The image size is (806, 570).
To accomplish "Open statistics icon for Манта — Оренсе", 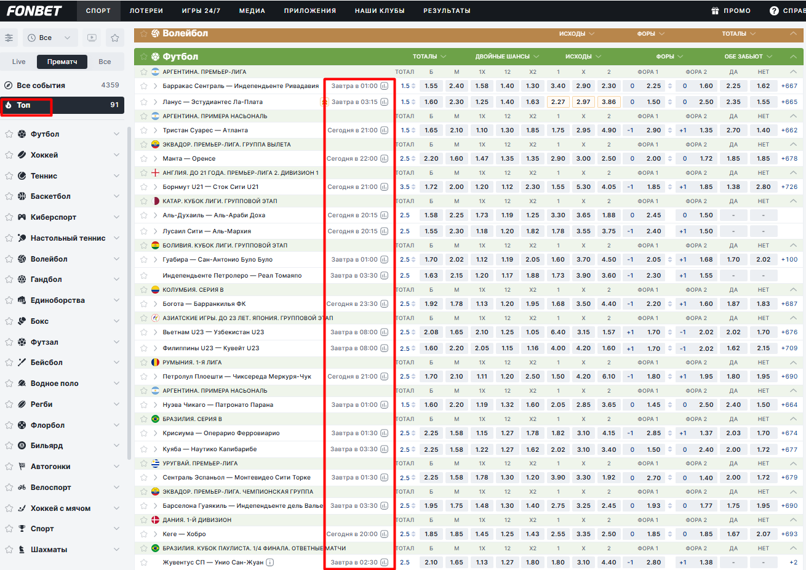I will 385,159.
